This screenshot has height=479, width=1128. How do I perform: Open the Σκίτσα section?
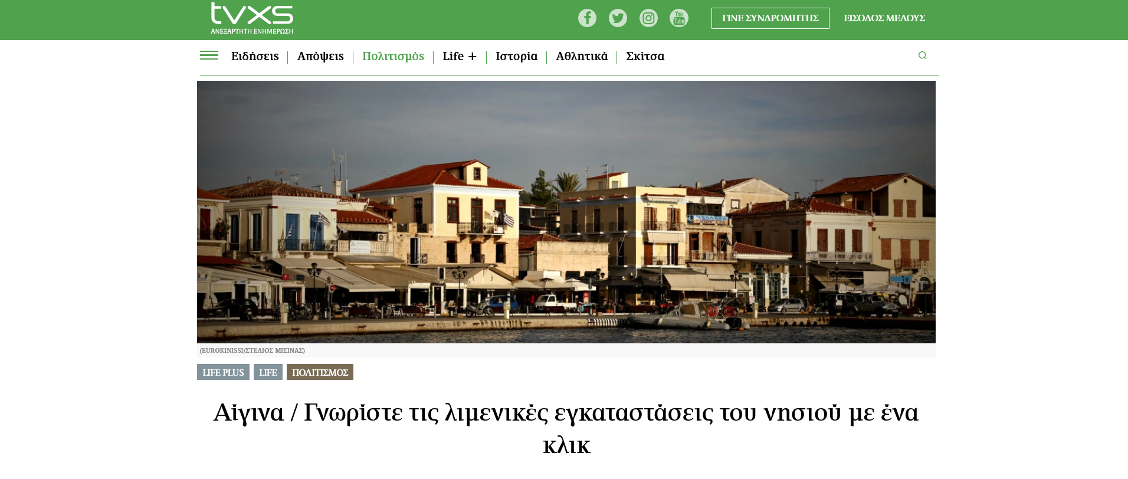click(645, 57)
